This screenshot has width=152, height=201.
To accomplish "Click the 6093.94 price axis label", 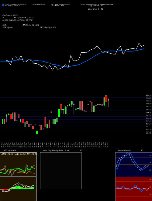I will tap(149, 104).
